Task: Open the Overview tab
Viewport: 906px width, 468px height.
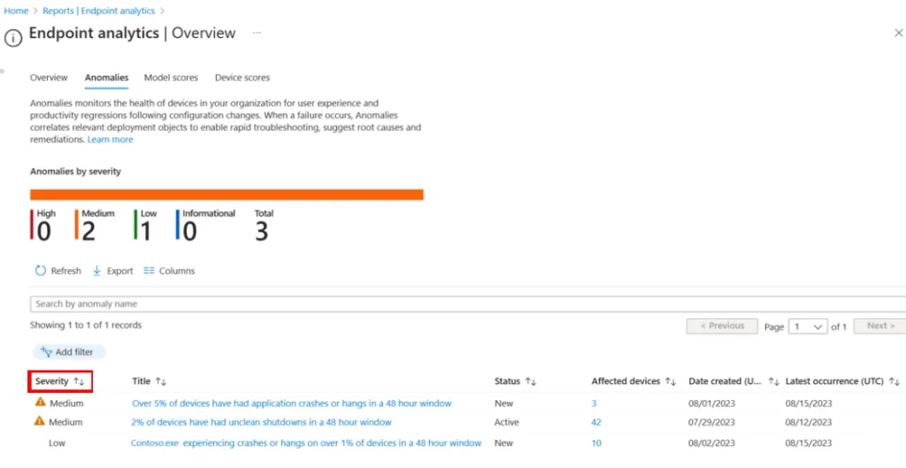Action: tap(49, 78)
